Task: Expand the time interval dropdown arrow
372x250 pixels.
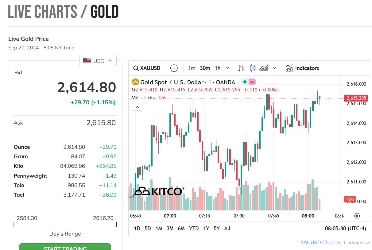Action: pyautogui.click(x=227, y=68)
